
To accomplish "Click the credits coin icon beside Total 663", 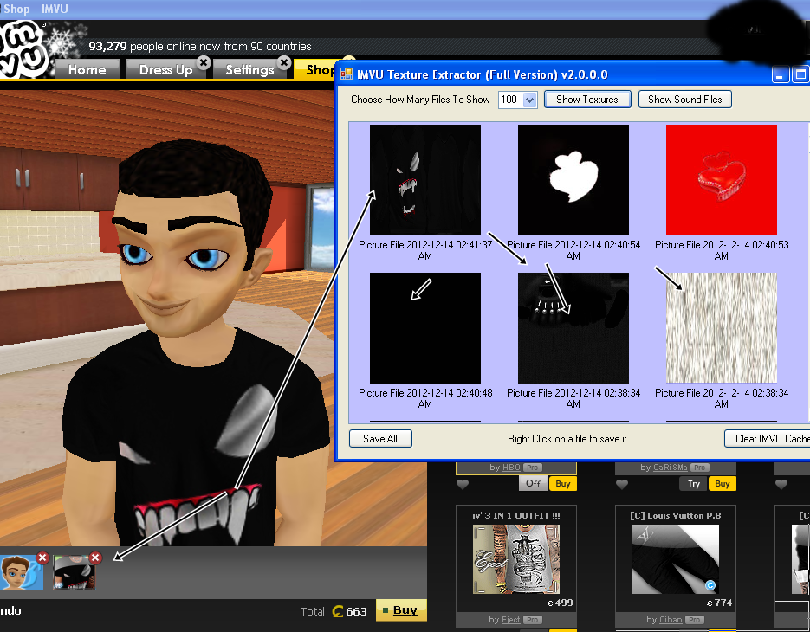I will tap(339, 611).
